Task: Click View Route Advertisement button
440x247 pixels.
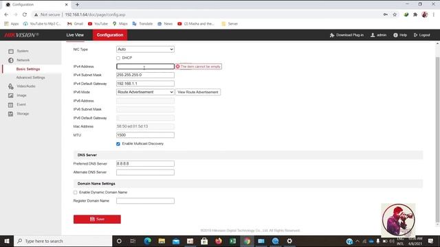Action: (x=198, y=92)
